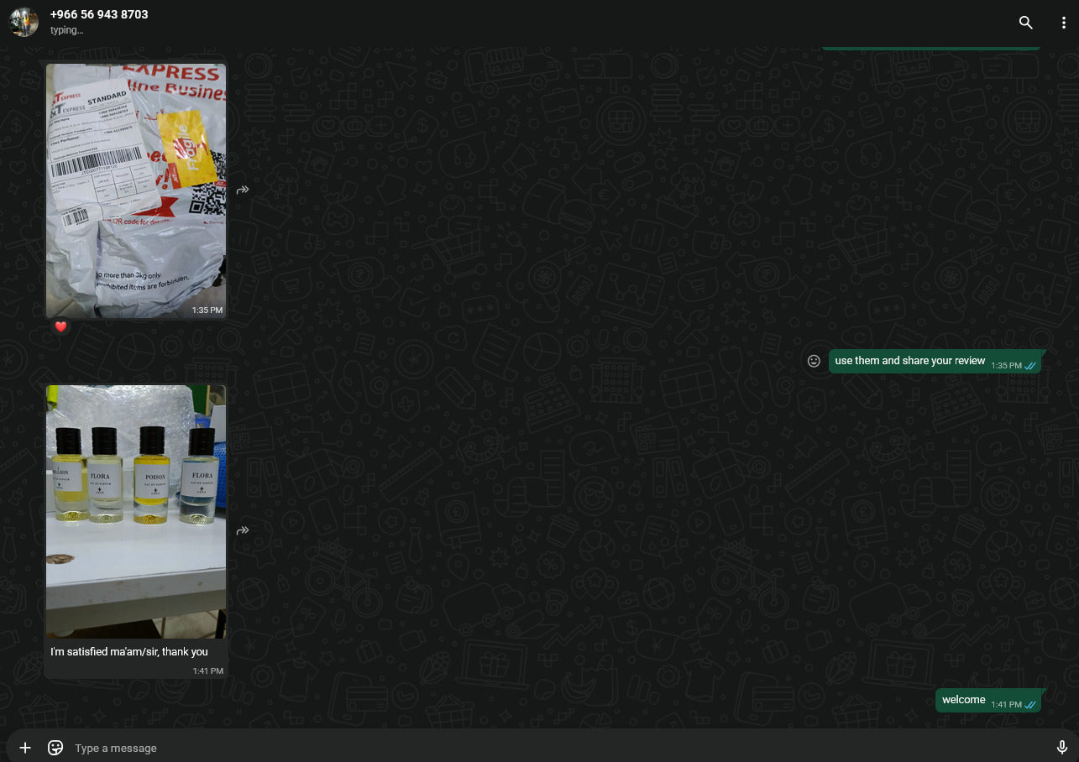Forward the perfume bottles photo
This screenshot has width=1079, height=762.
243,530
